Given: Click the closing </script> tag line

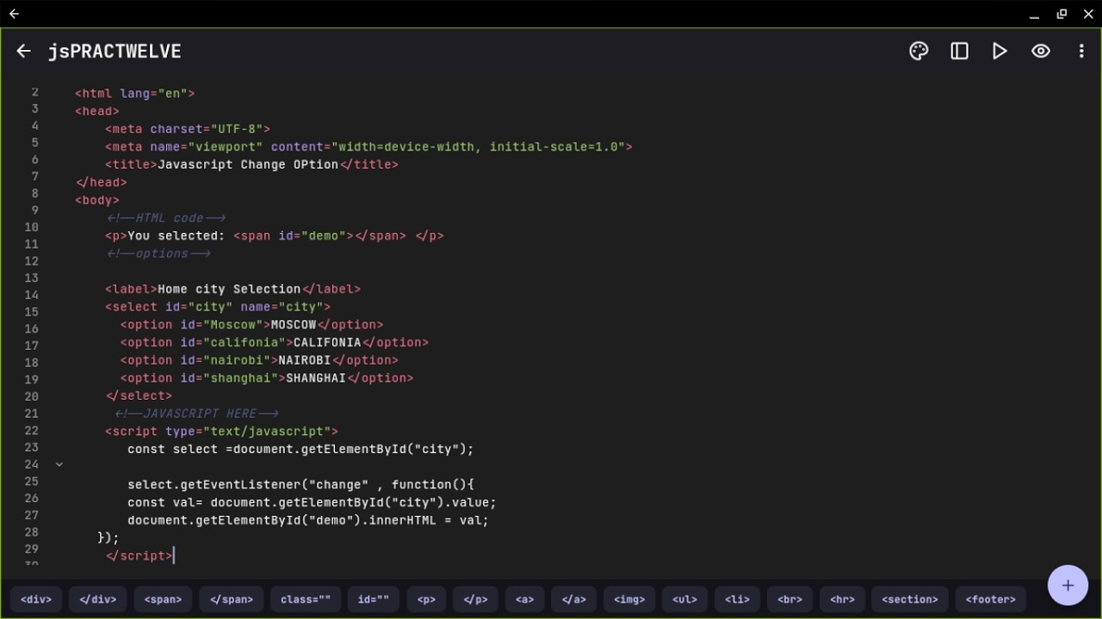Looking at the screenshot, I should 139,556.
